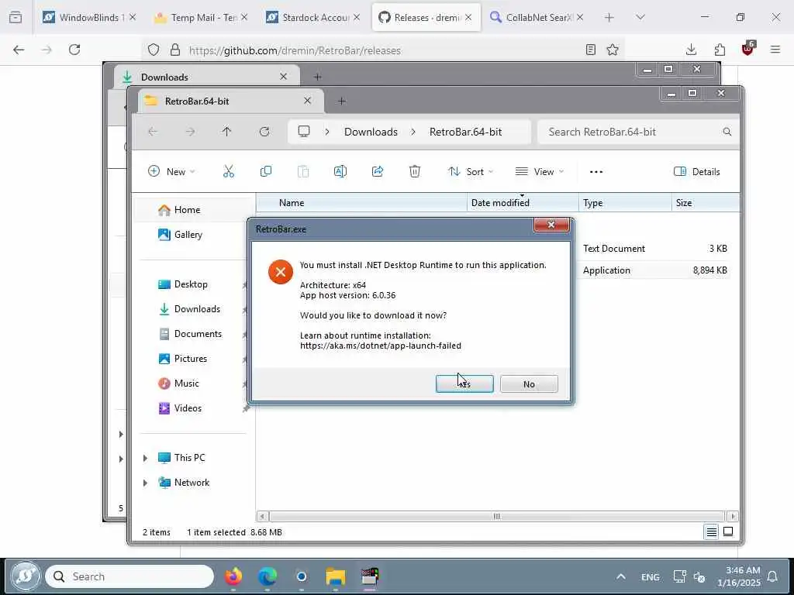
Task: Click the Share icon in Explorer toolbar
Action: [378, 171]
